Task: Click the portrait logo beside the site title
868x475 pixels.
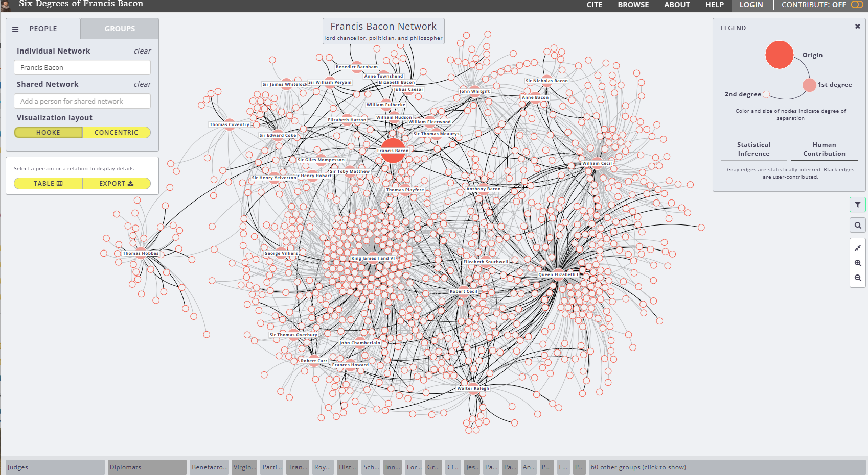Action: click(6, 6)
